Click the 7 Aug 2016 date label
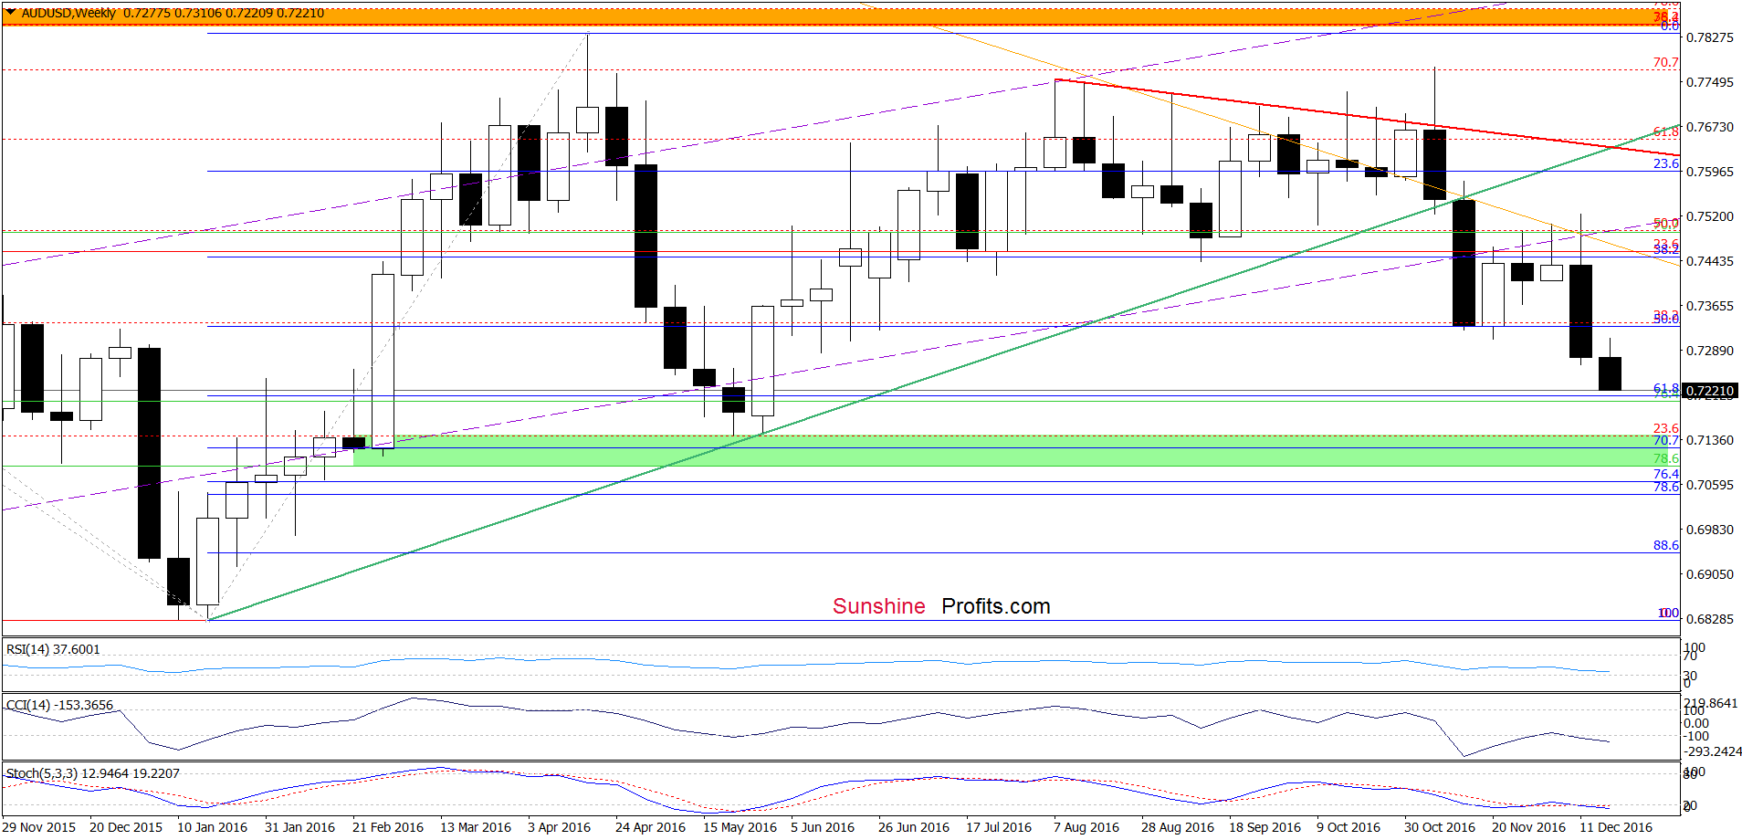Screen dimensions: 1742x840 point(1086,827)
